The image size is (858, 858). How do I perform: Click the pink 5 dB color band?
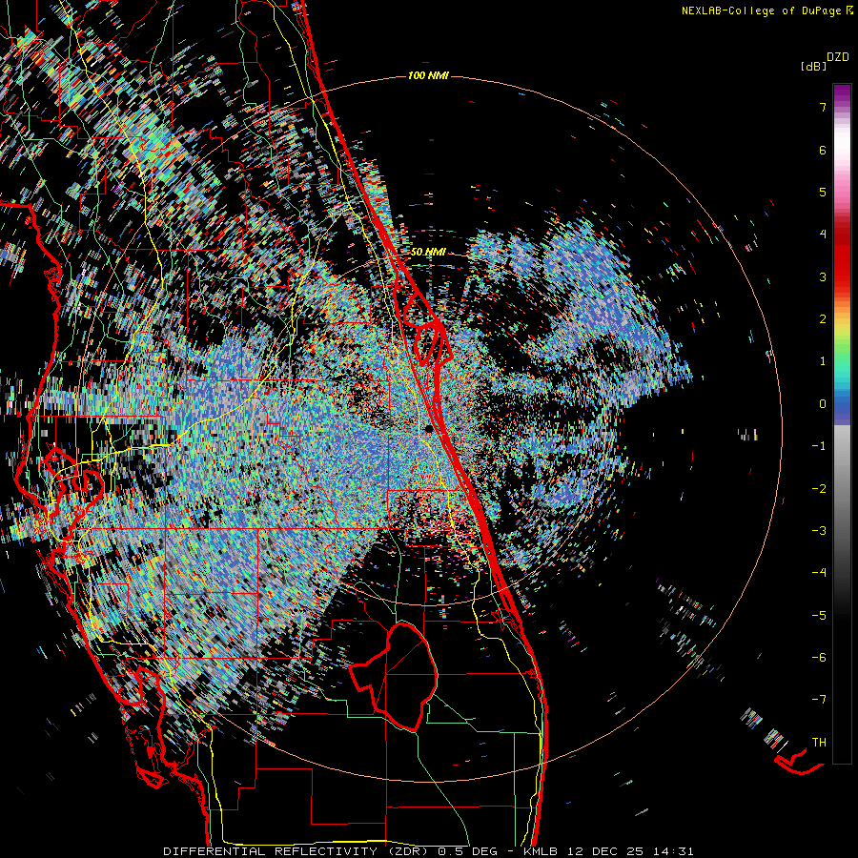point(842,192)
